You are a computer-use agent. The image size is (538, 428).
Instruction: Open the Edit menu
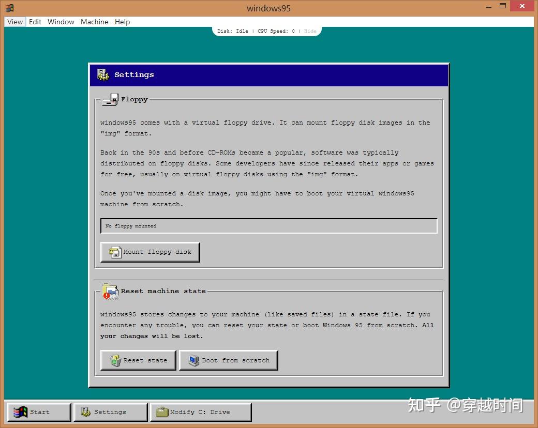[x=35, y=22]
